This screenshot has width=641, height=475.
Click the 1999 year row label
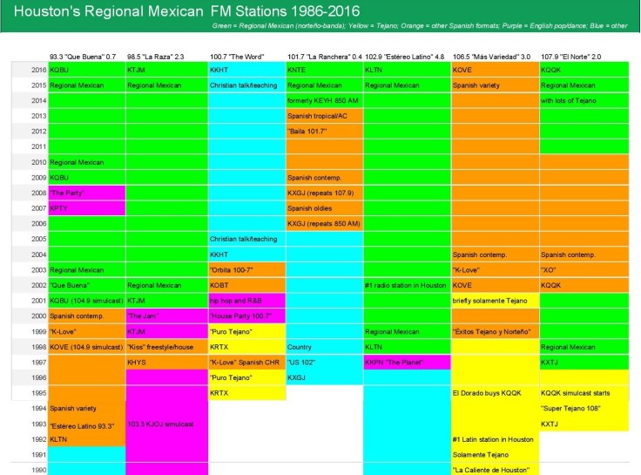tap(38, 332)
